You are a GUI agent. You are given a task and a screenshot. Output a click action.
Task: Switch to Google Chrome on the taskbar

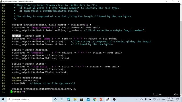pos(95,99)
